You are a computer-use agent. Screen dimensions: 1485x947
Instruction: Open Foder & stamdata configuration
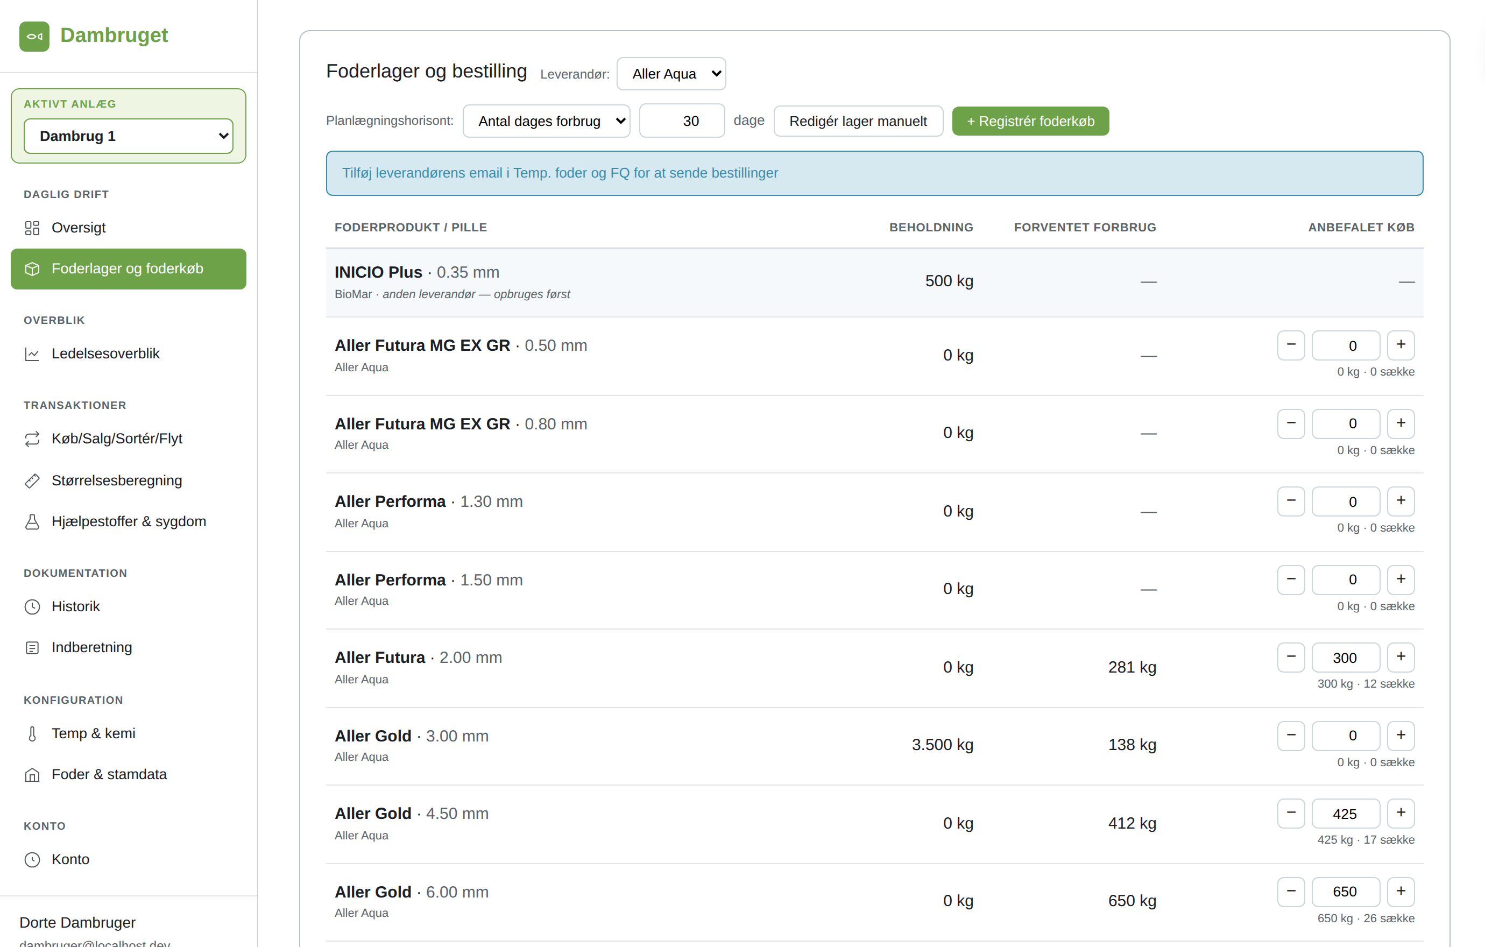tap(128, 774)
